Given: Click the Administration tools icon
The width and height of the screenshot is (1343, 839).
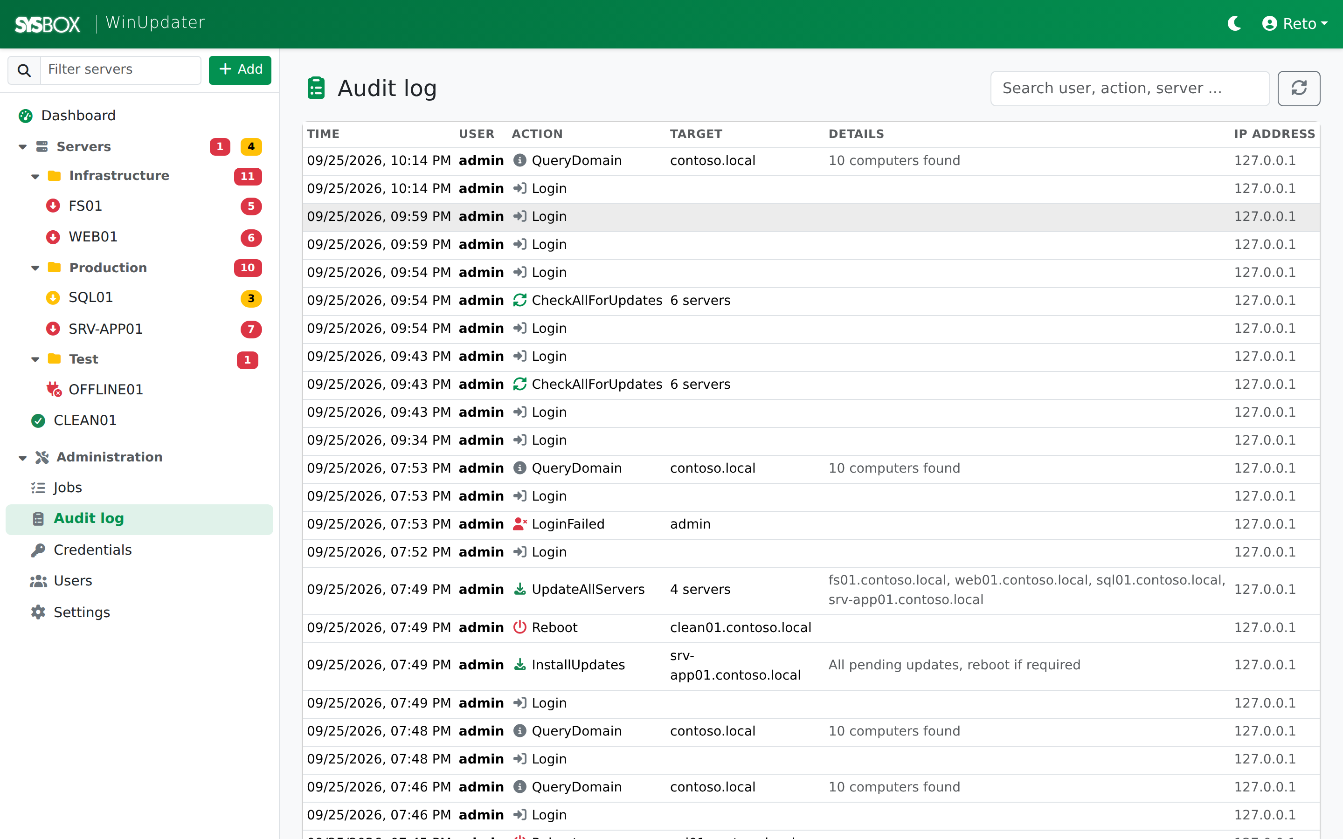Looking at the screenshot, I should click(42, 457).
